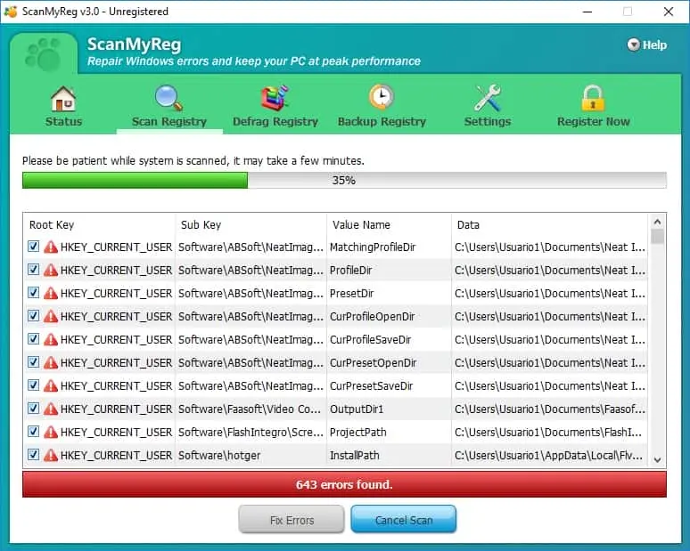Click the Register Now padlock icon
Screen dimensions: 690x551
[x=593, y=98]
